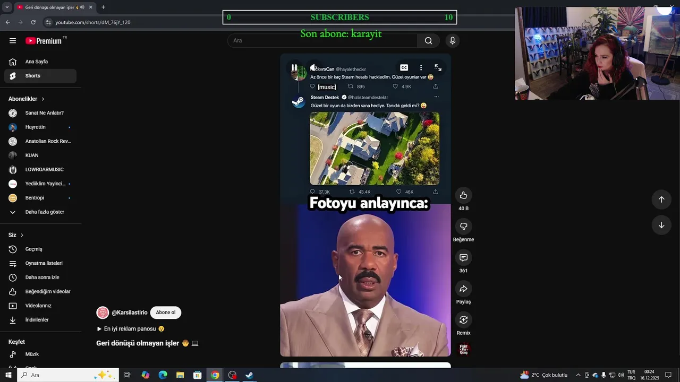
Task: Start voice search with microphone
Action: coord(453,41)
